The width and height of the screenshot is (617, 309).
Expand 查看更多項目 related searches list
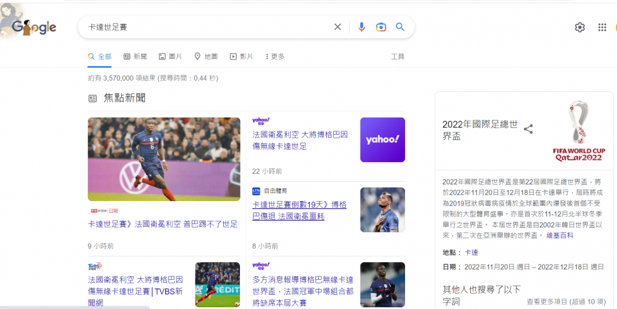(x=566, y=302)
